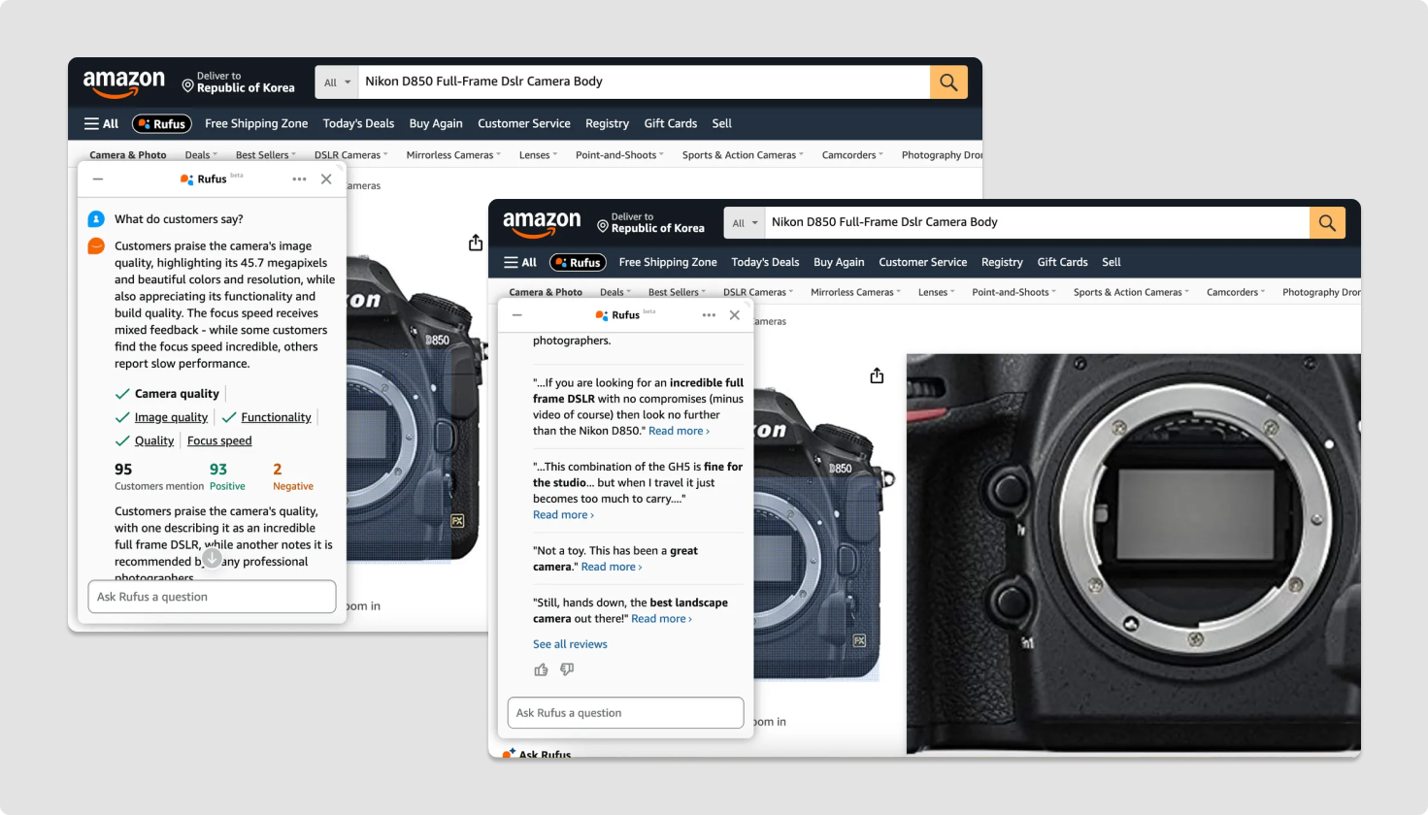Click share icon beside large camera image

click(x=877, y=375)
